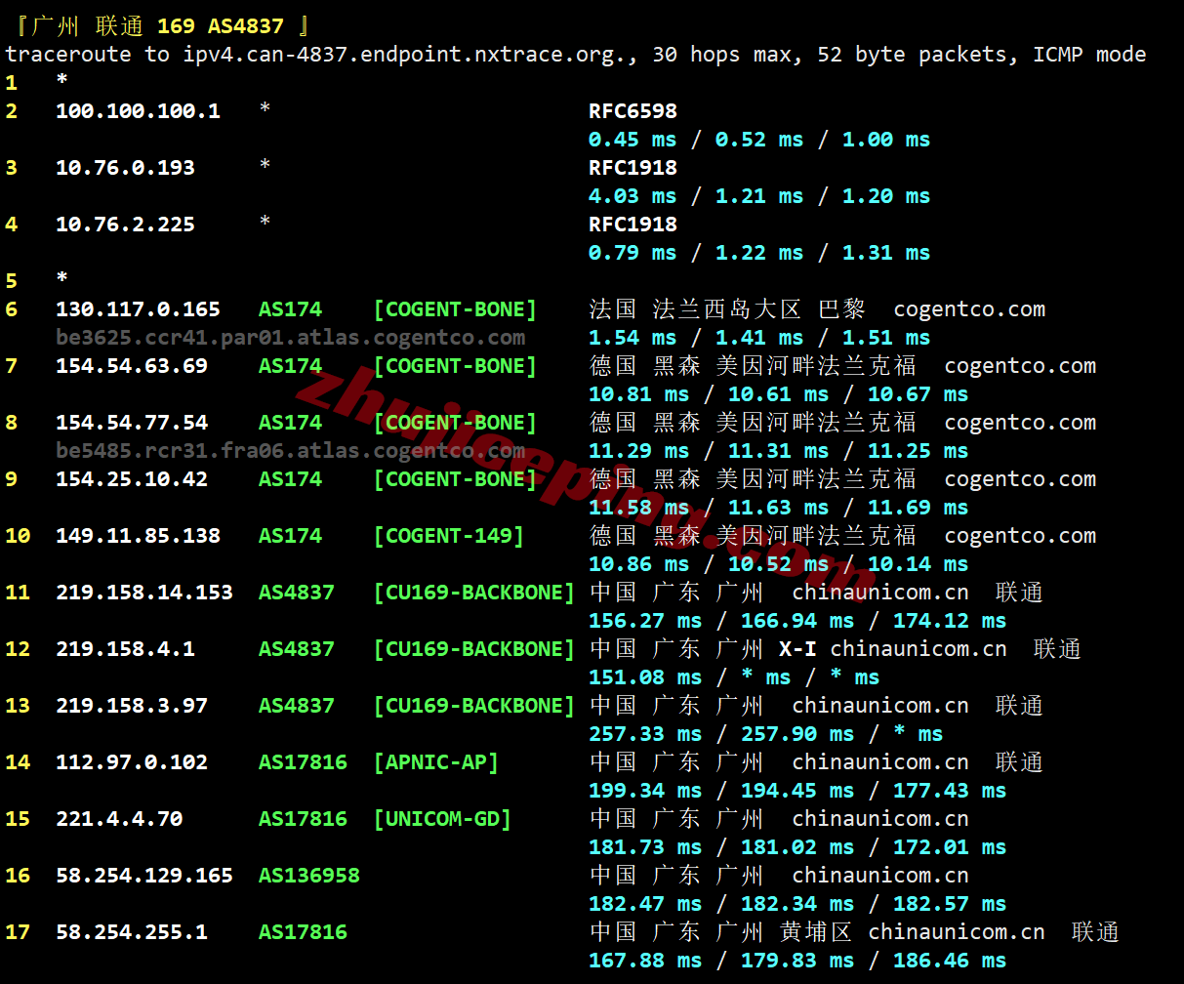This screenshot has height=984, width=1184.
Task: Click the header text 广州 联通 169 AS4837
Action: [156, 26]
